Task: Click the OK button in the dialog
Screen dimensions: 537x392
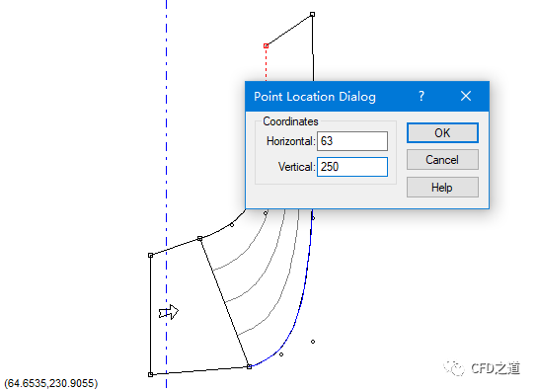Action: [x=442, y=133]
